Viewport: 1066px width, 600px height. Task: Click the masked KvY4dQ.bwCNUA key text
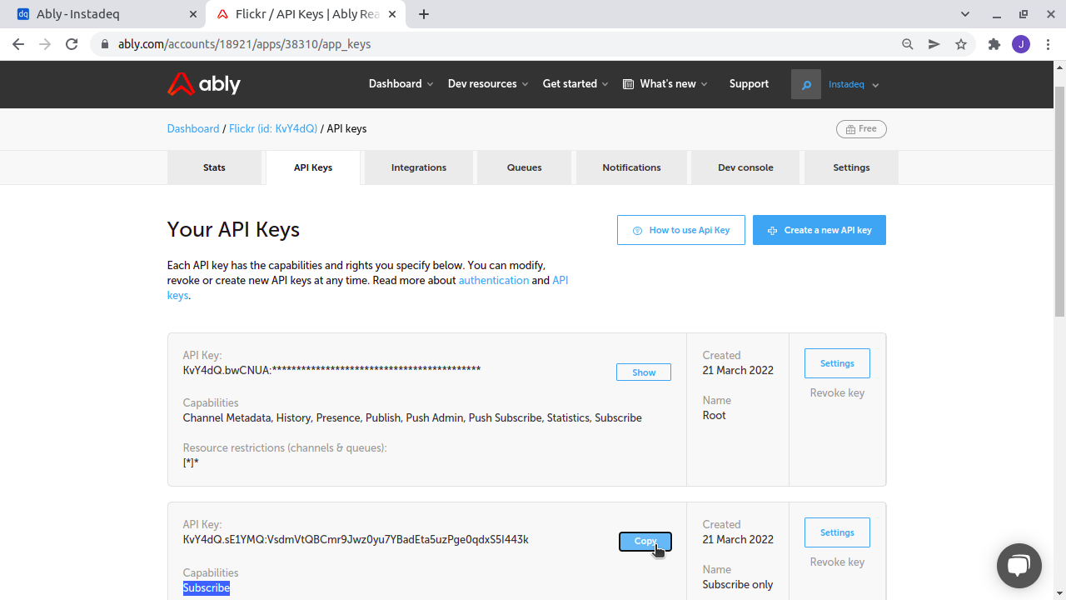[x=331, y=370]
